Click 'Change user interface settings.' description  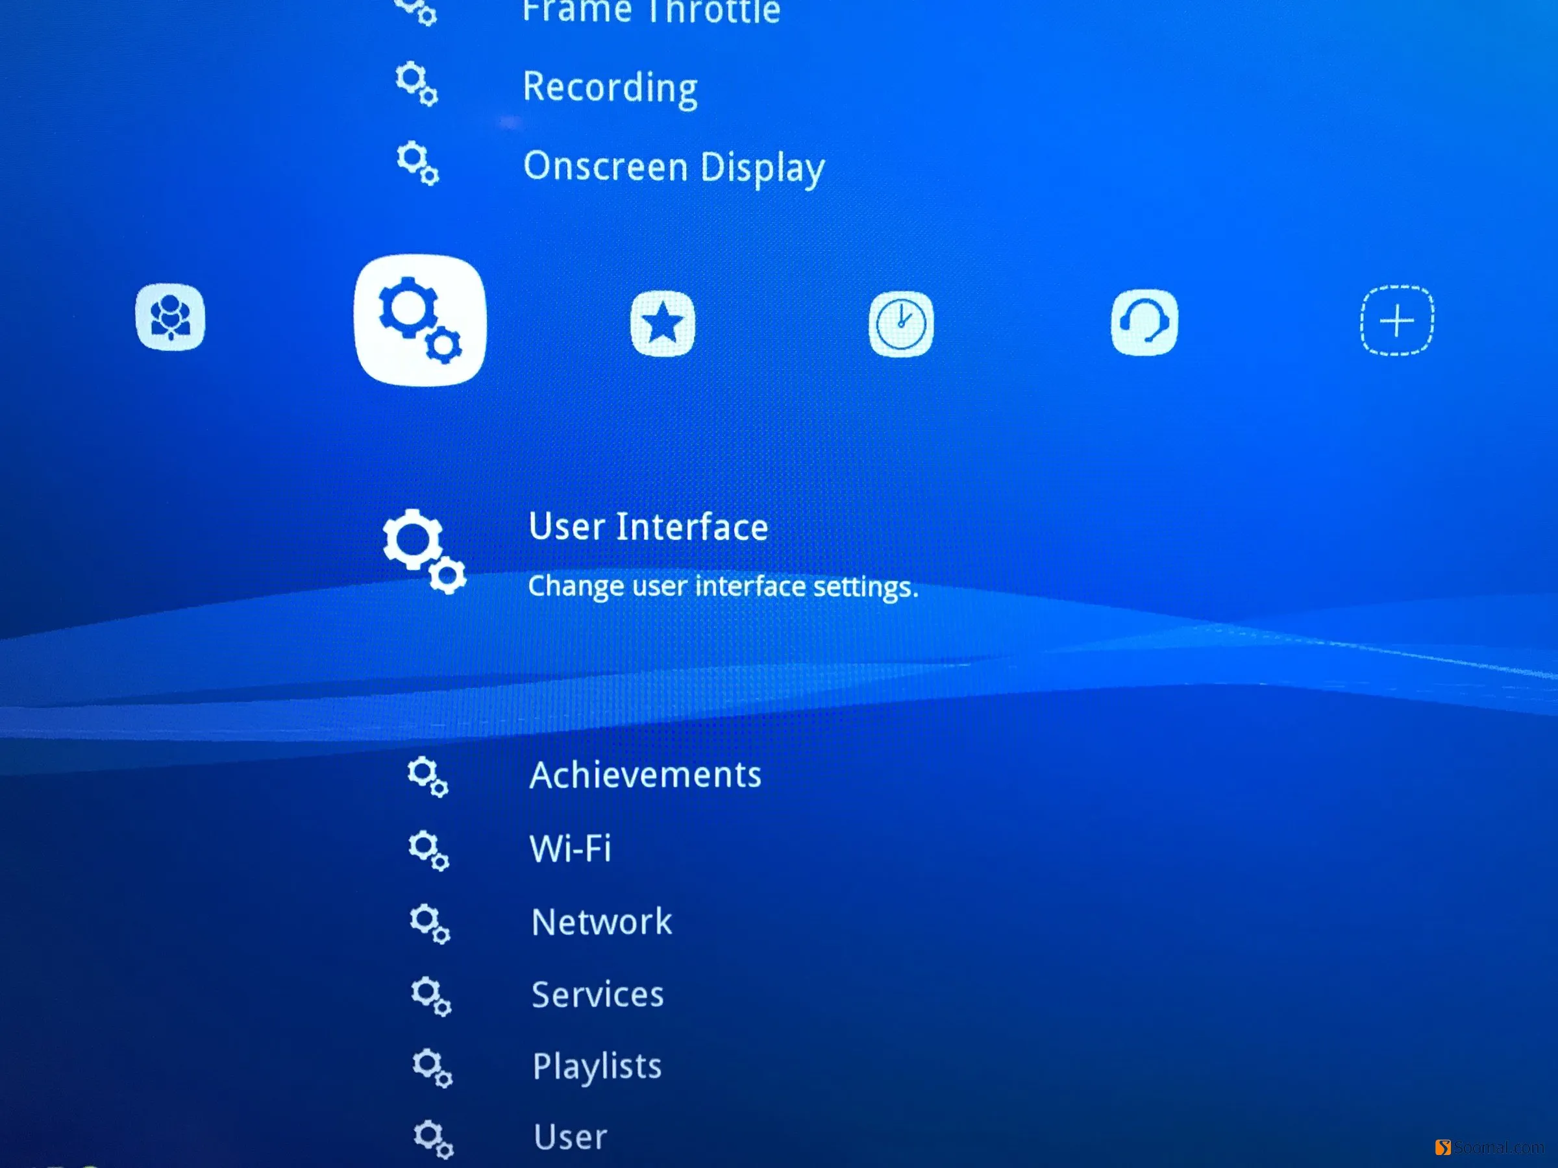(x=723, y=587)
